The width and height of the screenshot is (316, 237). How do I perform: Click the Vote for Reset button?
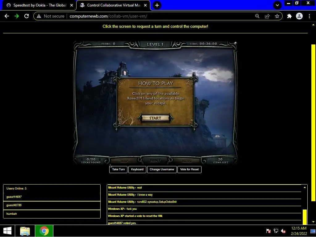point(189,169)
